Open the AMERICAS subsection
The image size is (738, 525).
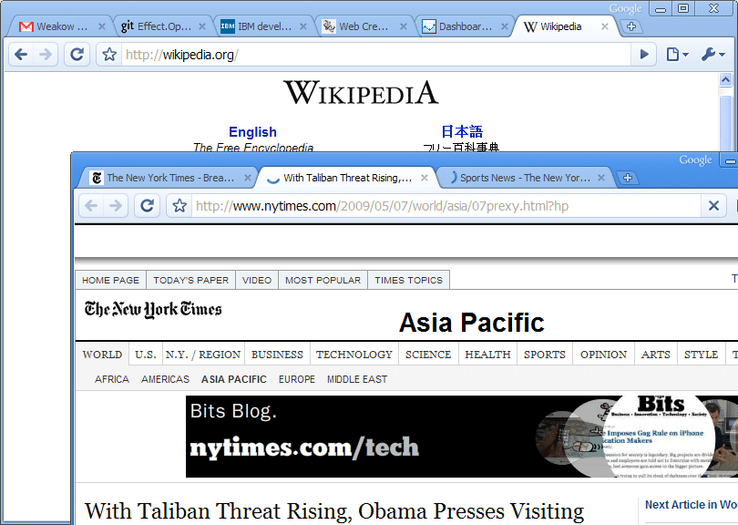165,379
